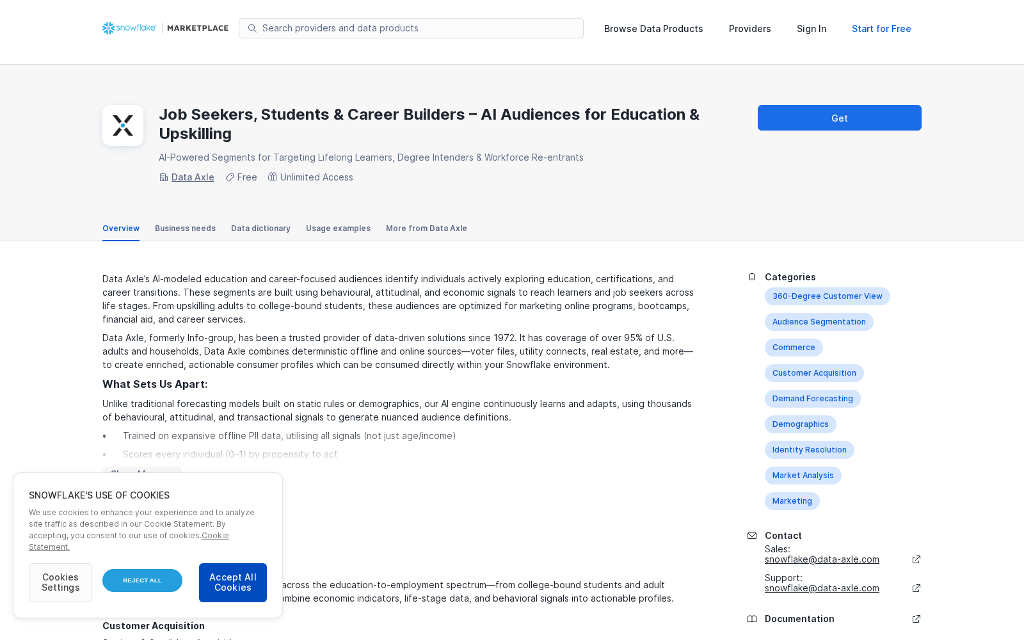This screenshot has height=640, width=1024.
Task: Click the Snowflake Marketplace logo
Action: click(x=165, y=28)
